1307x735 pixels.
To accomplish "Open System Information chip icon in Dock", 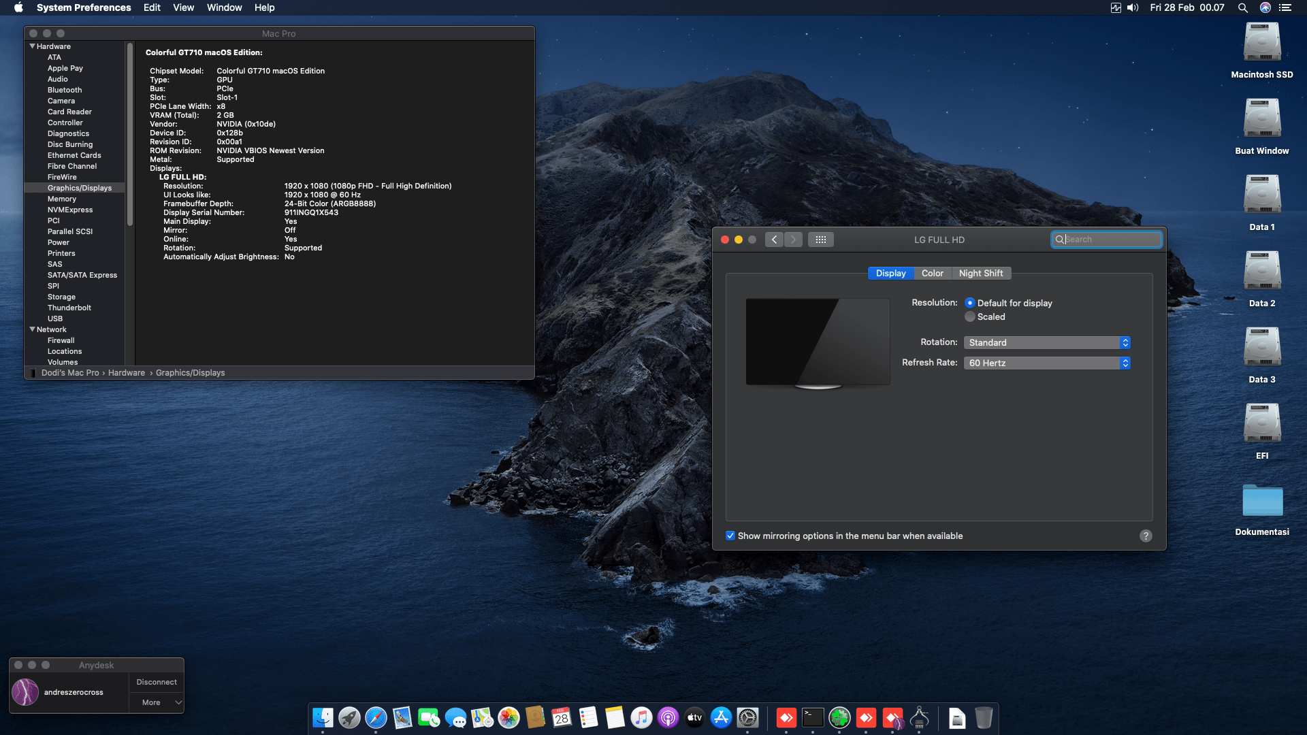I will [919, 717].
